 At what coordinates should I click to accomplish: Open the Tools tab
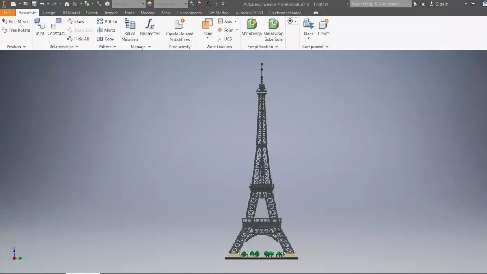[129, 13]
